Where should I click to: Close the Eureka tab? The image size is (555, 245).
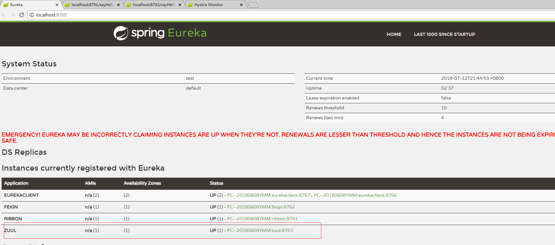(x=57, y=5)
